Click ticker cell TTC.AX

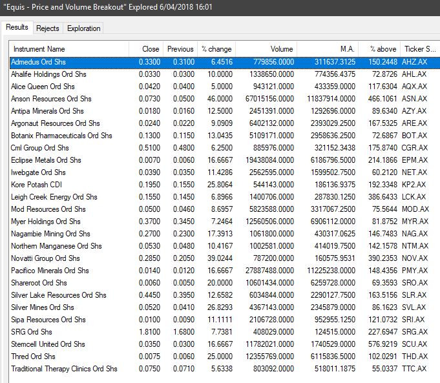(414, 369)
